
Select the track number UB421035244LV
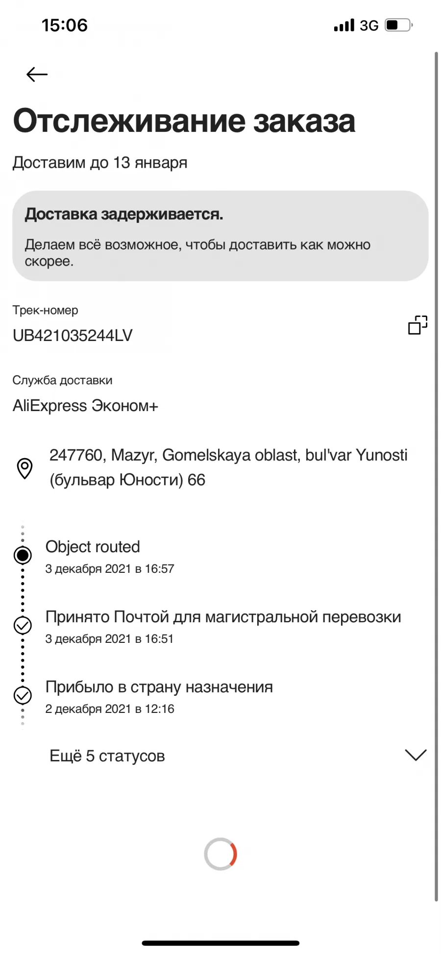[x=73, y=336]
